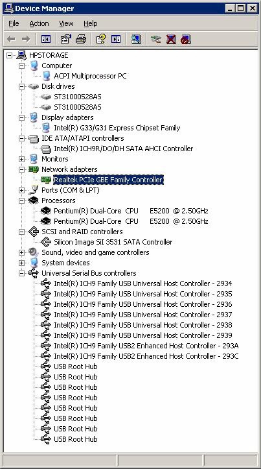Click the HPSTORAGE computer icon
The image size is (261, 469).
pos(21,55)
